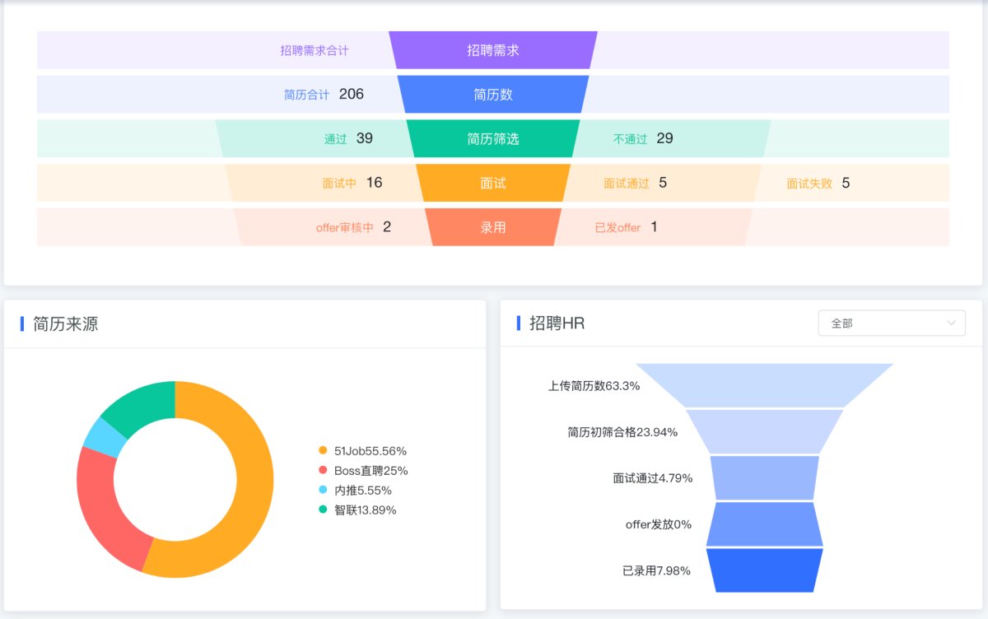
Task: Click the 面试中 16 interview count
Action: tap(352, 183)
